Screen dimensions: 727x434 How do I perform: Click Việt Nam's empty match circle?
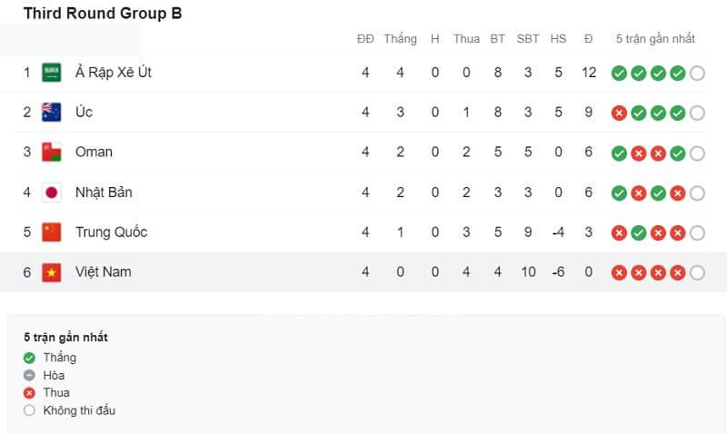697,272
